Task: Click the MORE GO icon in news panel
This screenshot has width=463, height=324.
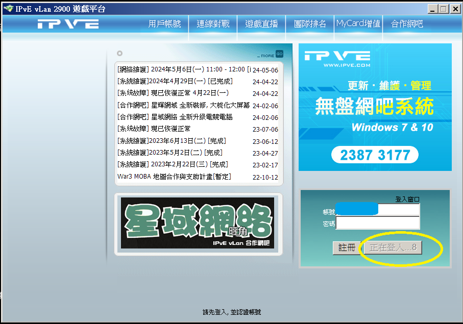Action: coord(279,54)
